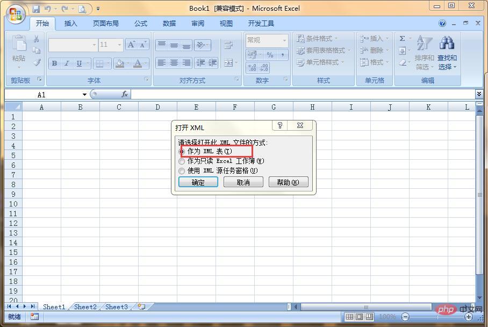
Task: Select the 作为 XML 表 radio option
Action: click(182, 152)
